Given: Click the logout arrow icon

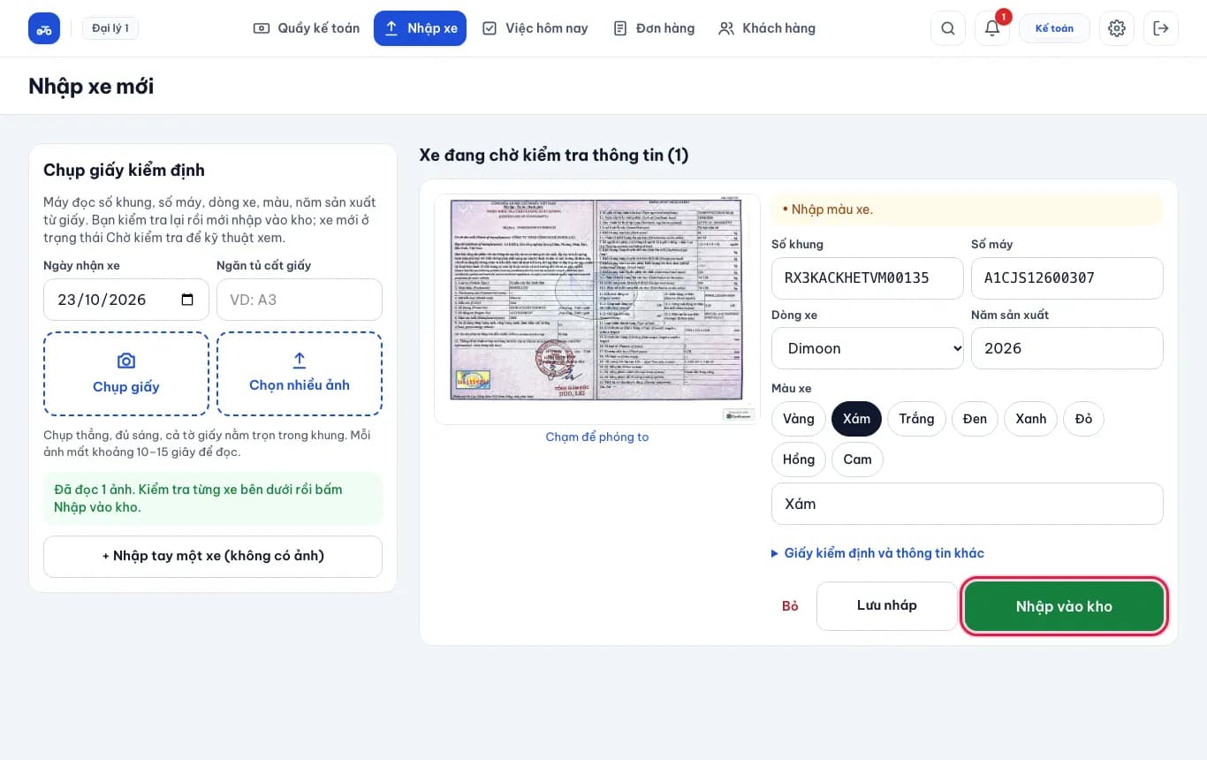Looking at the screenshot, I should [x=1161, y=28].
